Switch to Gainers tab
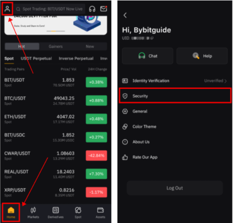The image size is (233, 223). [x=56, y=46]
